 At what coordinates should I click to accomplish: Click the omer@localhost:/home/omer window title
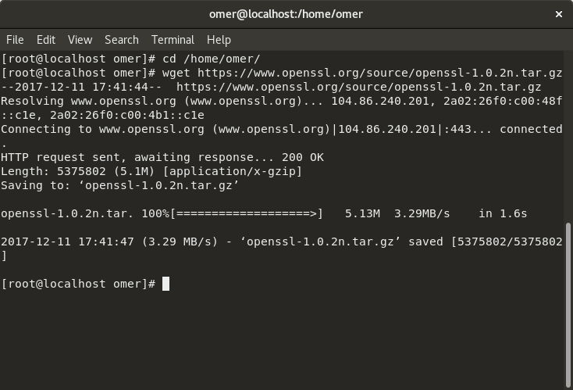(286, 13)
